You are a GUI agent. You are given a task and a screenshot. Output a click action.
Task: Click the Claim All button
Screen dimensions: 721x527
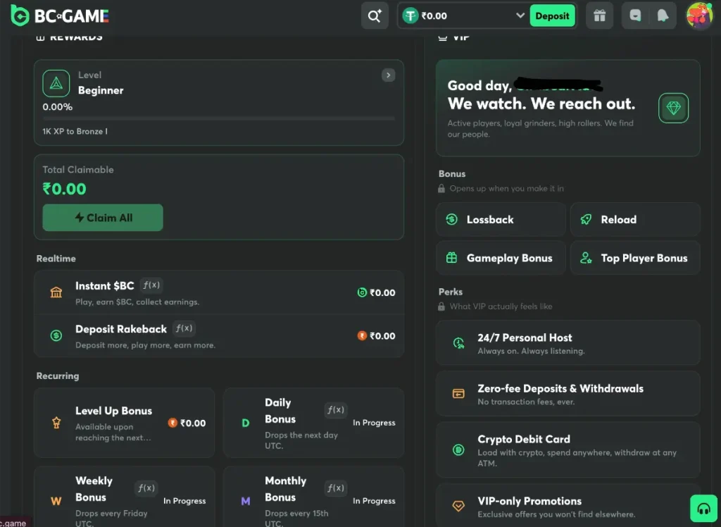(x=103, y=218)
